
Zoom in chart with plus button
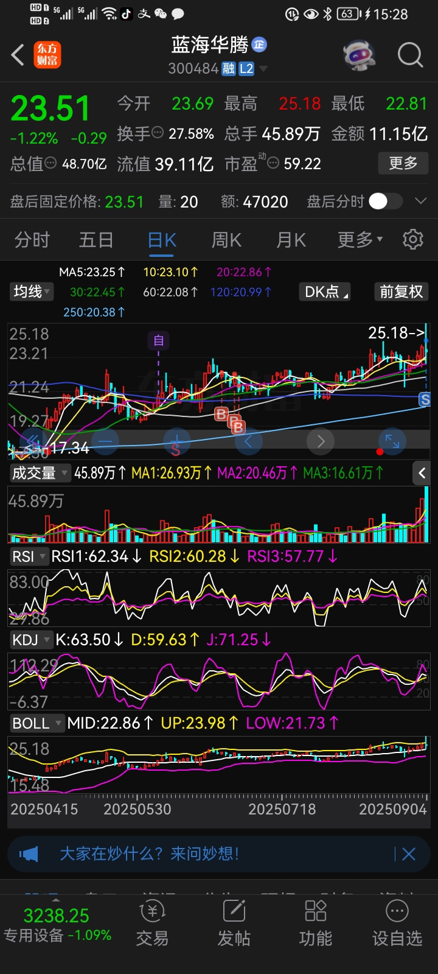click(x=177, y=441)
